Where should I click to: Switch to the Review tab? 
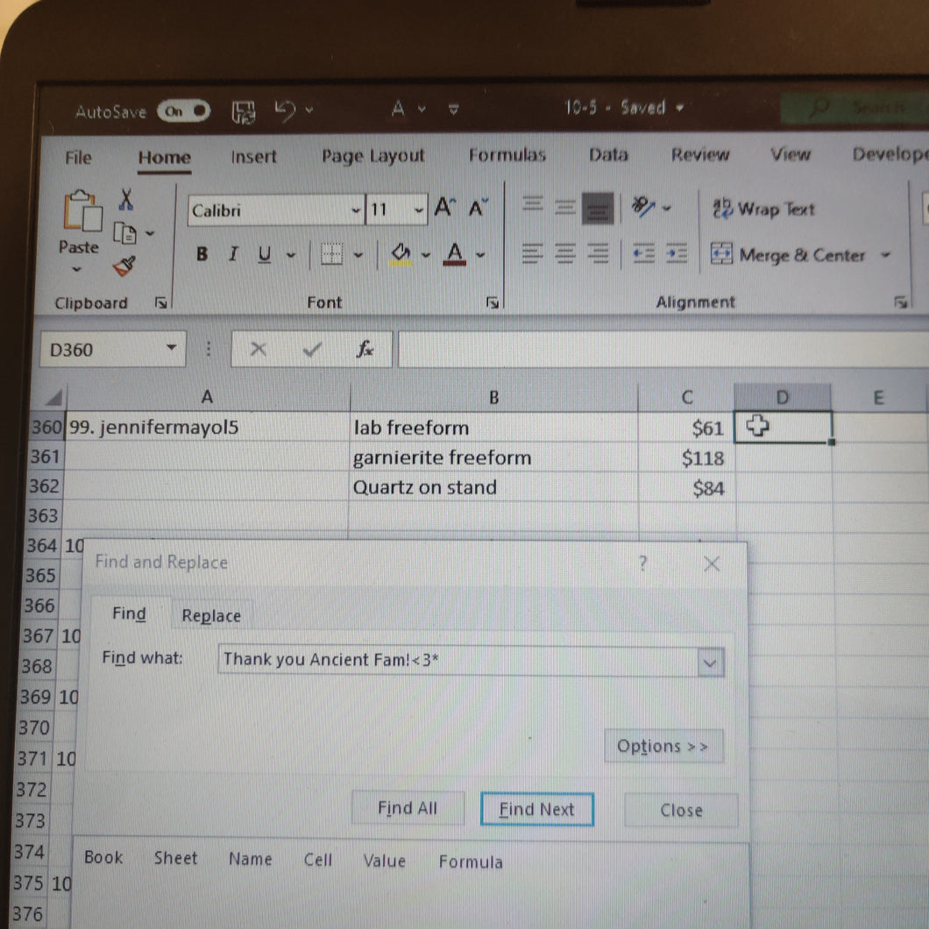tap(700, 154)
